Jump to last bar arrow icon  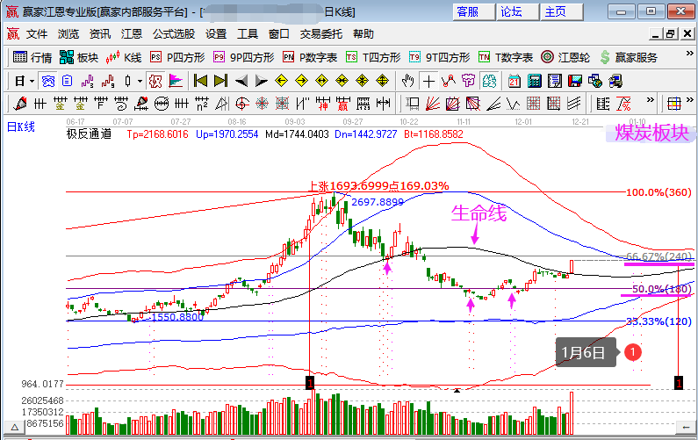click(x=220, y=81)
